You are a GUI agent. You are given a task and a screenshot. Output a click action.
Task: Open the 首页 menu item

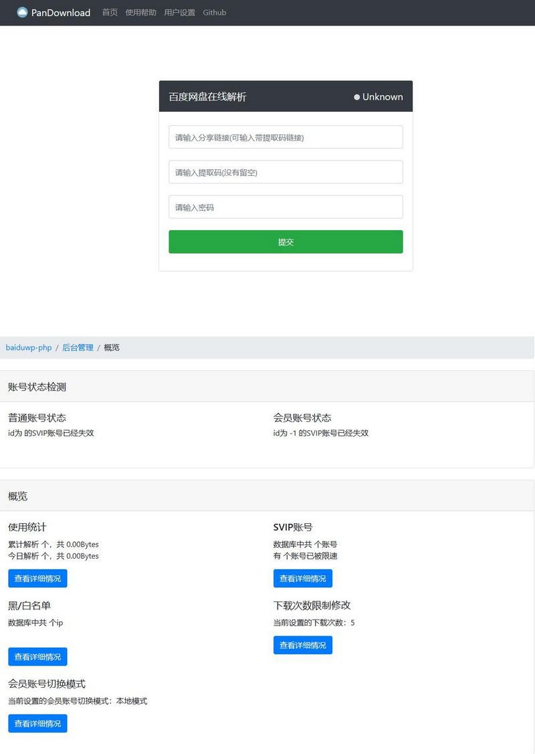(110, 12)
